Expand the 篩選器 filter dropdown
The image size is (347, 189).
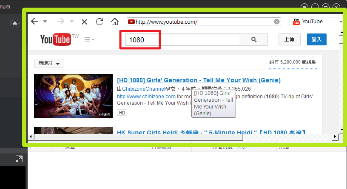[49, 64]
